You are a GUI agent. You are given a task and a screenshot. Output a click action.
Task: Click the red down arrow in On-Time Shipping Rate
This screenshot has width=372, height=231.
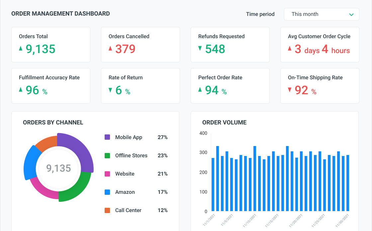(290, 90)
